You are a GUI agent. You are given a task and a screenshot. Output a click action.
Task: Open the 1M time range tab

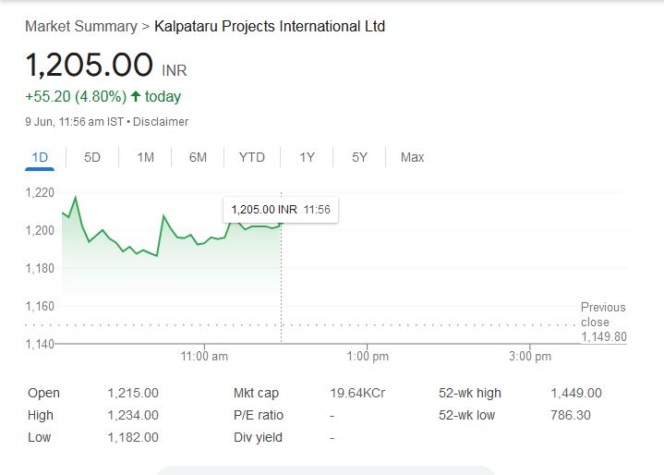[145, 157]
